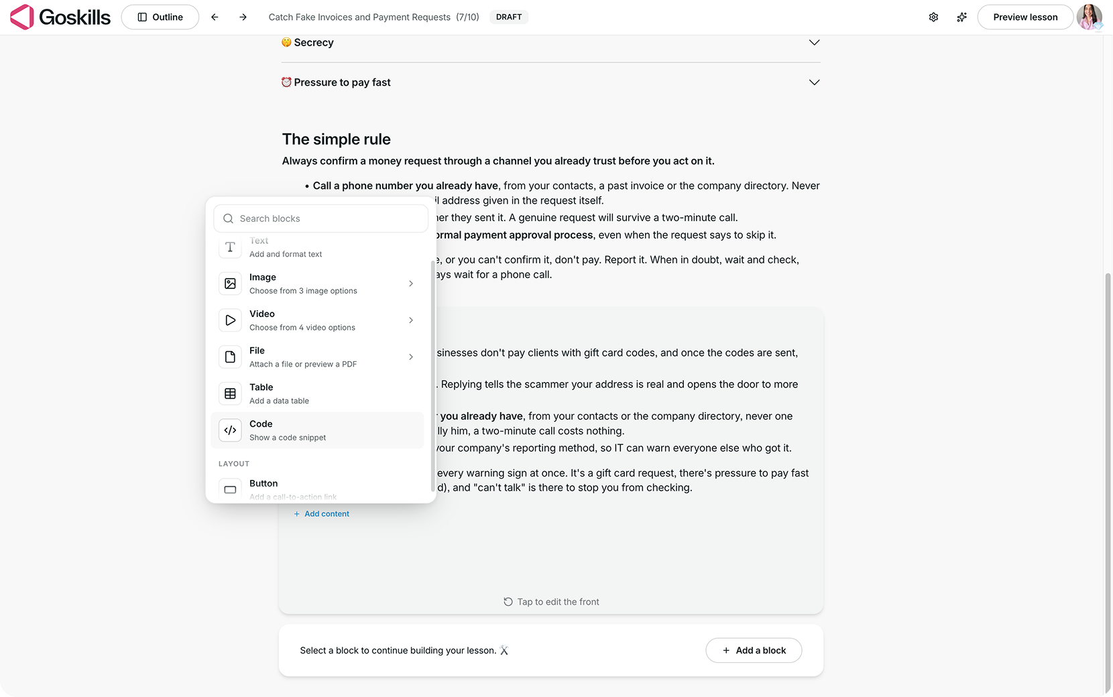Screen dimensions: 1113x697
Task: Click the Search blocks input field
Action: tap(321, 218)
